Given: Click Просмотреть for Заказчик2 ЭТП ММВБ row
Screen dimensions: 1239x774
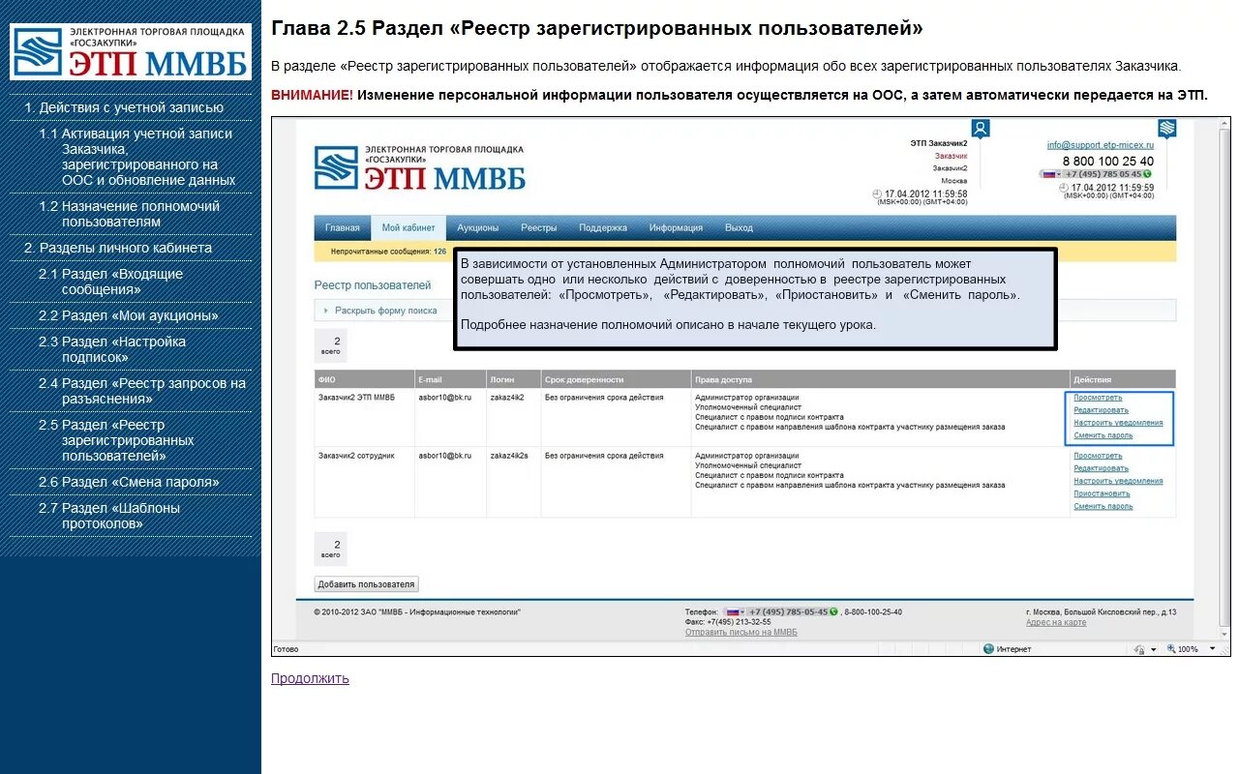Looking at the screenshot, I should (1098, 398).
